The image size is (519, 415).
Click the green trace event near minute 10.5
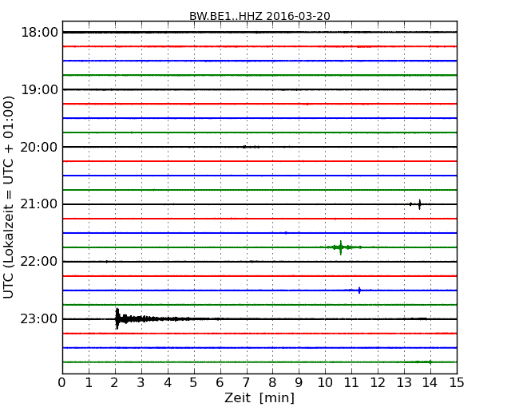pyautogui.click(x=341, y=247)
